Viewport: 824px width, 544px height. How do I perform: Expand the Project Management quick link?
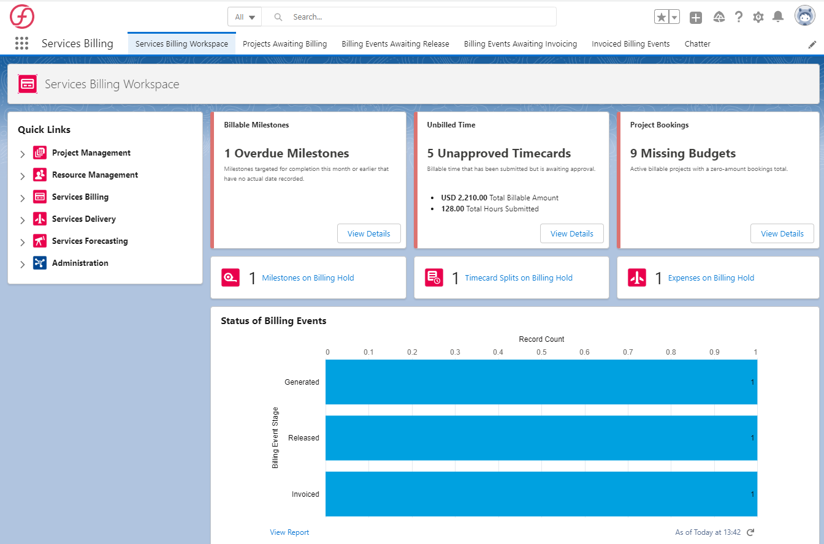(23, 154)
